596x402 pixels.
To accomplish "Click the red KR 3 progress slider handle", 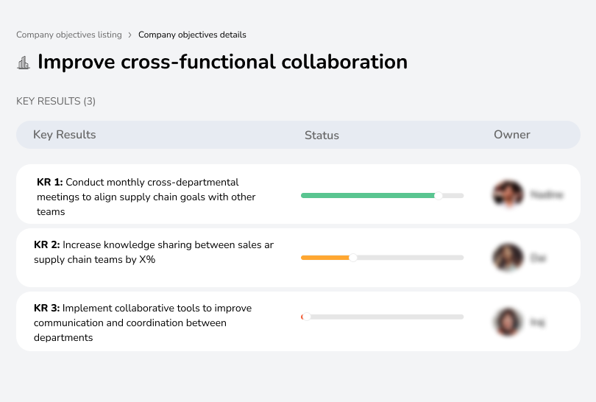I will (x=306, y=317).
